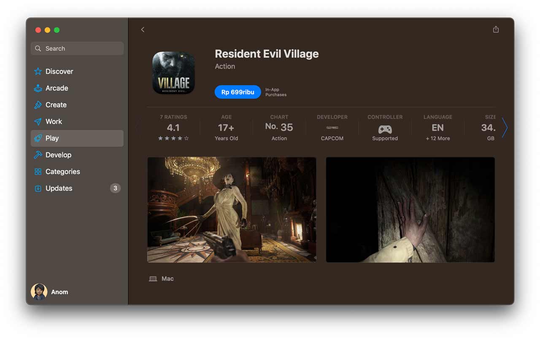Buy the game for Rp 699ribu

(x=238, y=92)
